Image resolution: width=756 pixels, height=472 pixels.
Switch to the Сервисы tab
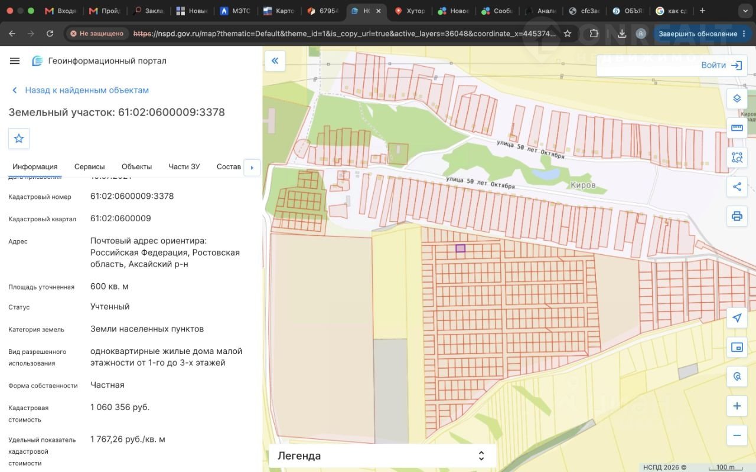[89, 167]
